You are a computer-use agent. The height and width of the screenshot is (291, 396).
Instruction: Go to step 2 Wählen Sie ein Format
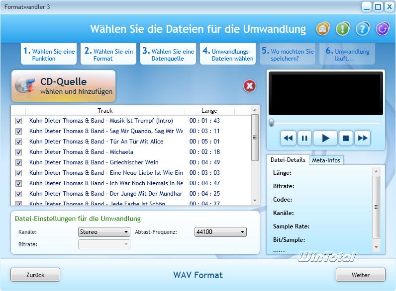108,54
